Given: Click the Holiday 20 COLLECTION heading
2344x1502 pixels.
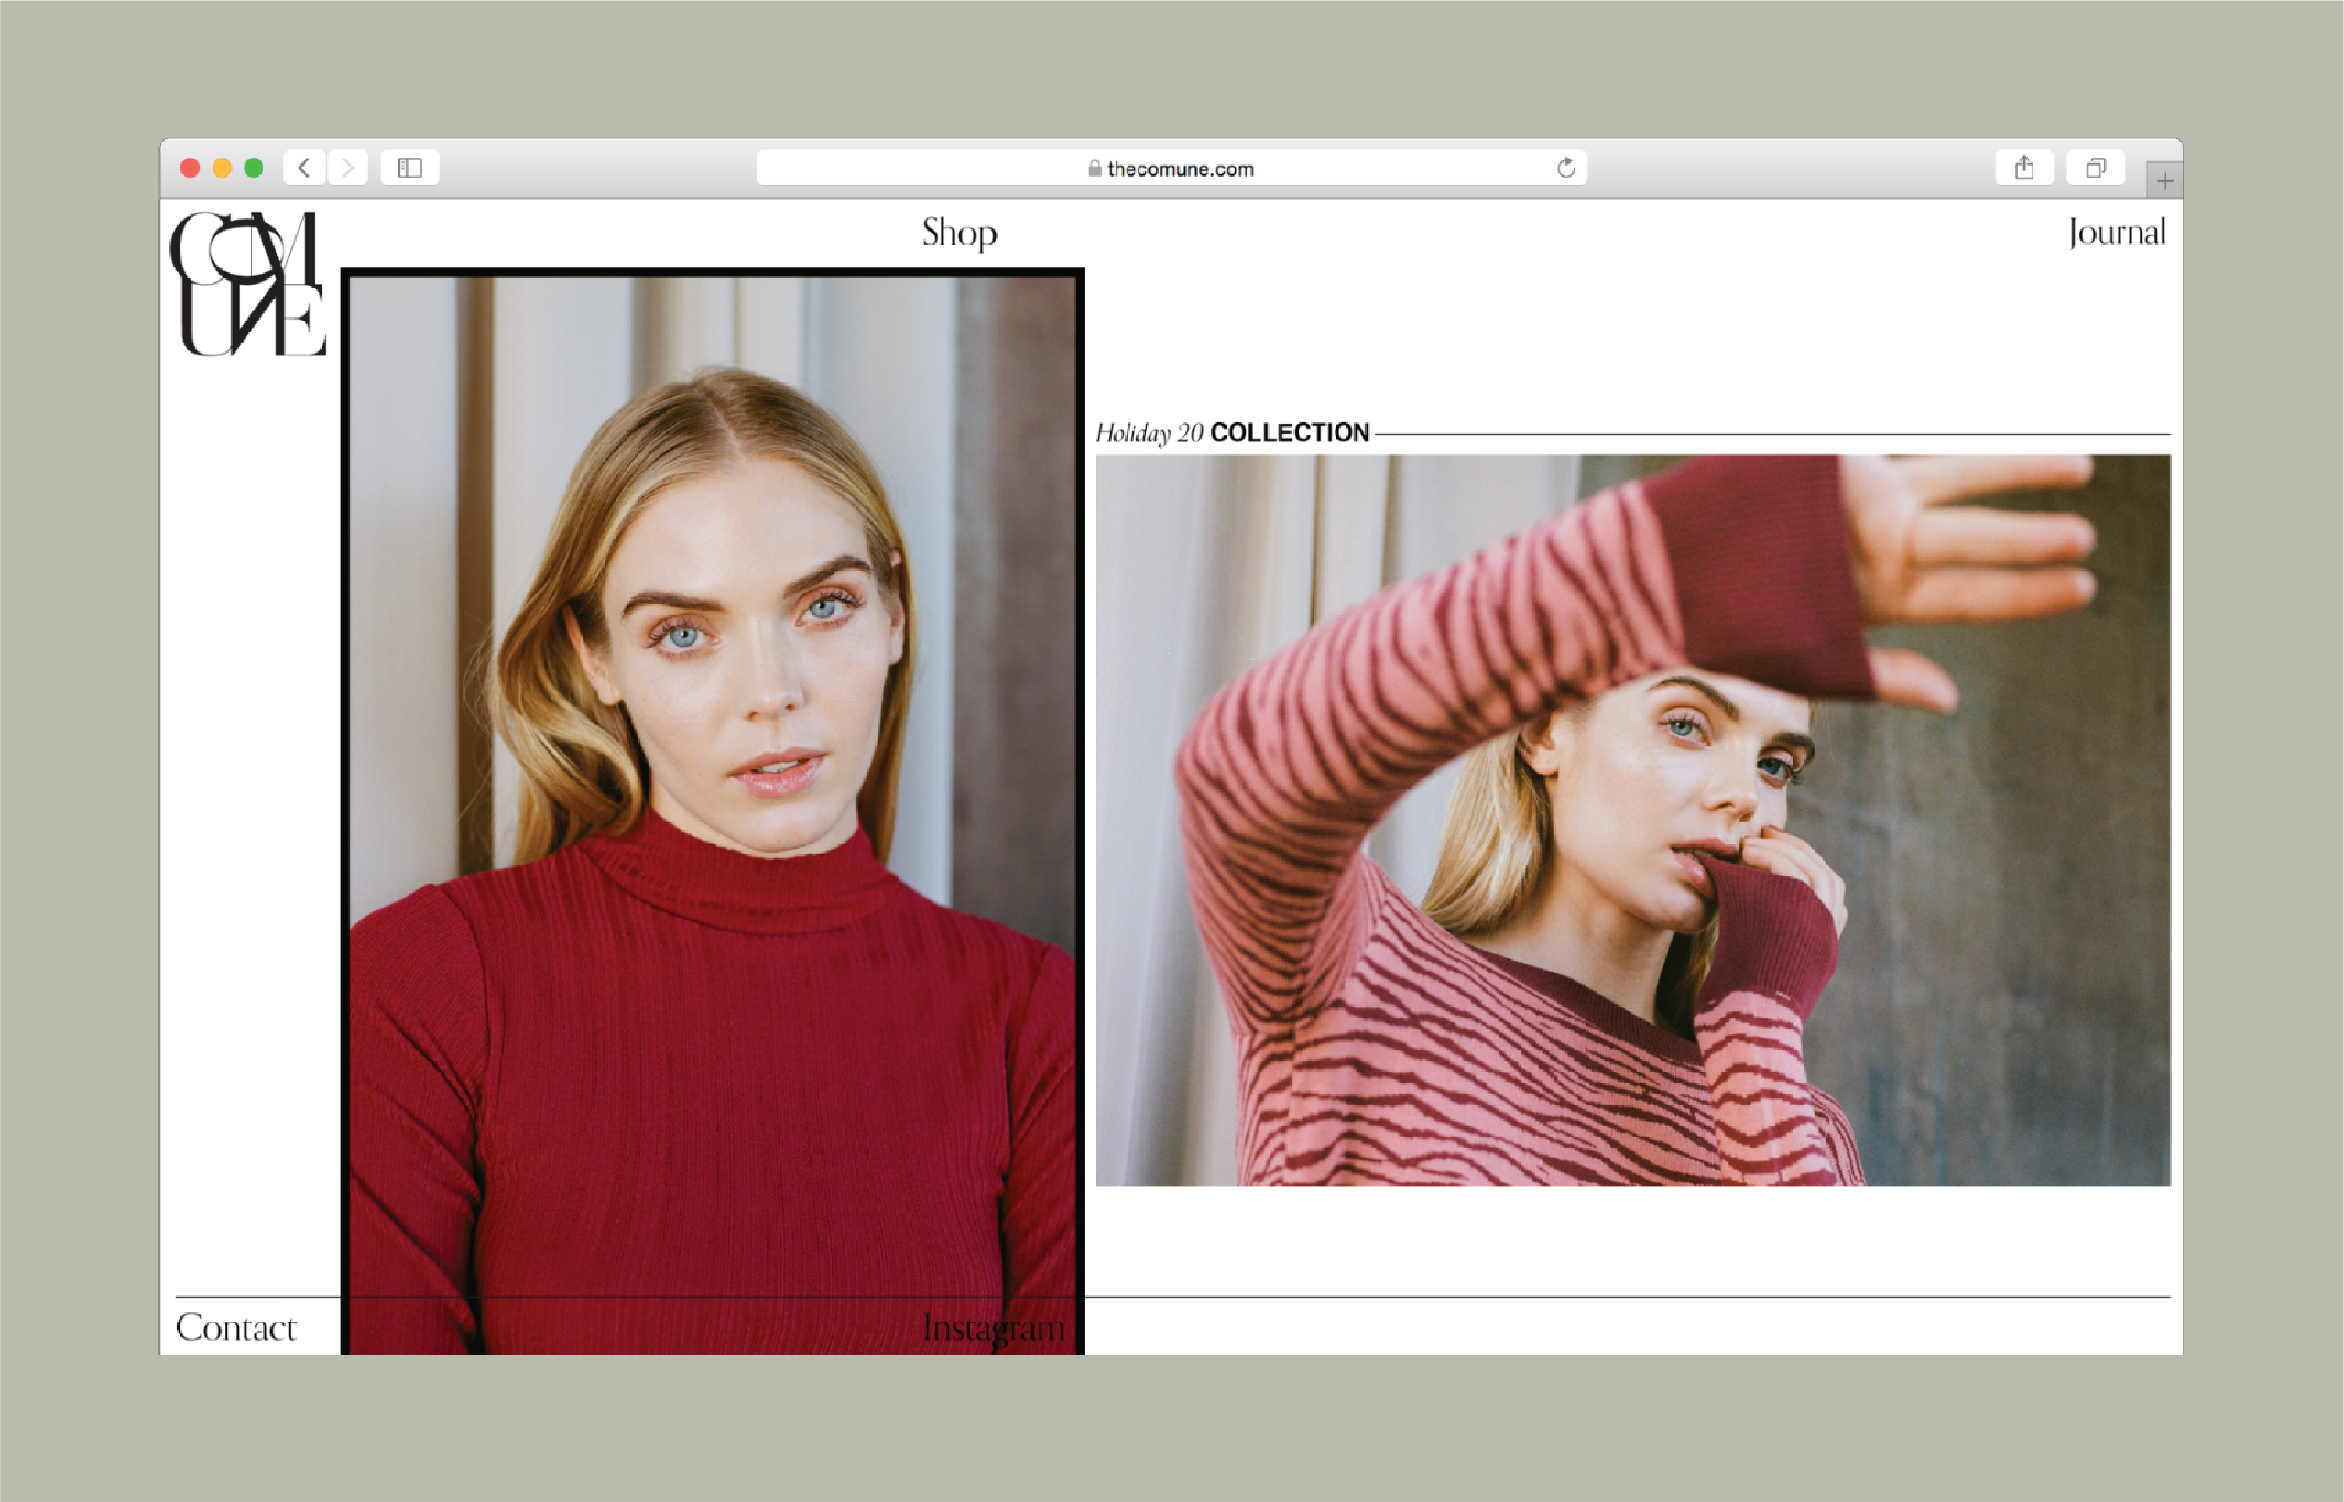Looking at the screenshot, I should [1232, 433].
